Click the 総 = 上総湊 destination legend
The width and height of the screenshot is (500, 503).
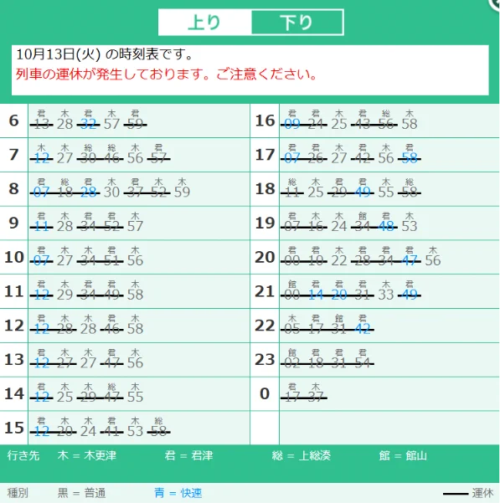click(x=301, y=455)
